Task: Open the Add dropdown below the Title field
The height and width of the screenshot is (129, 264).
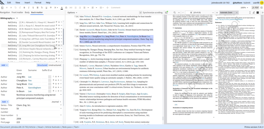Action: pos(5,102)
